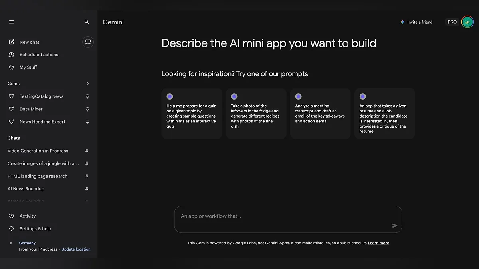Unpin the jungle images chat
The height and width of the screenshot is (269, 479).
[87, 164]
